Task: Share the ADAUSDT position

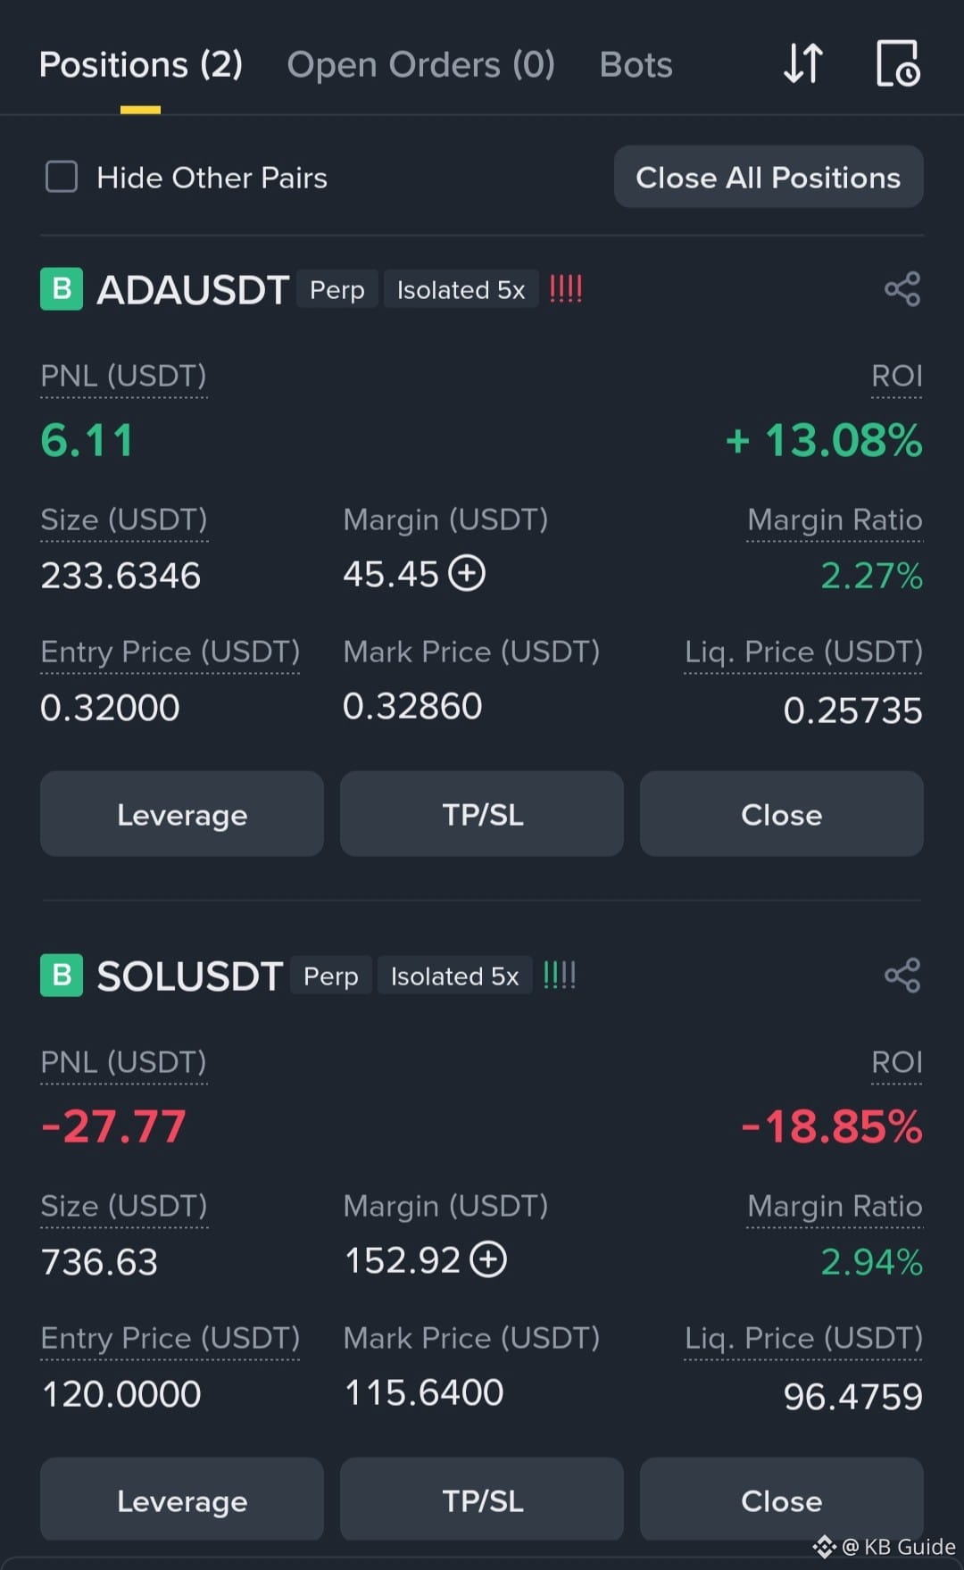Action: click(902, 289)
